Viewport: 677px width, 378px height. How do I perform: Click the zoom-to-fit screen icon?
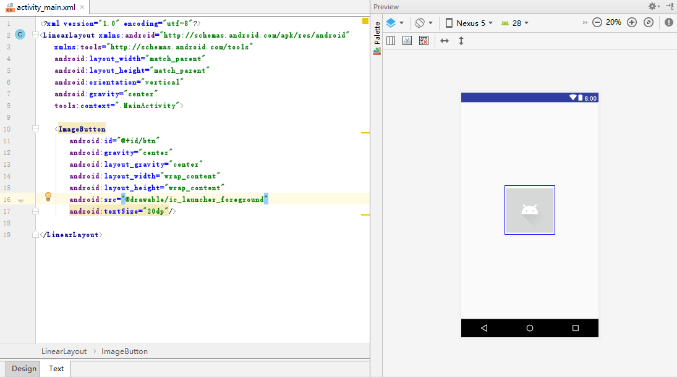point(648,22)
